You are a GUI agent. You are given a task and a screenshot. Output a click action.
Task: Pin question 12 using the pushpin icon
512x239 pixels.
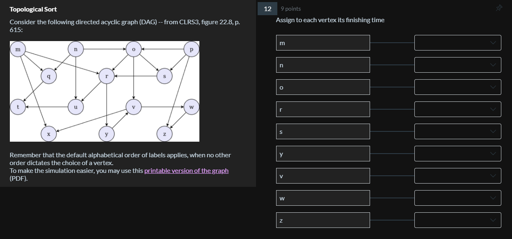[499, 7]
